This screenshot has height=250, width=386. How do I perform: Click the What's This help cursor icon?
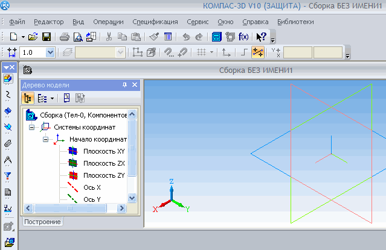click(261, 37)
